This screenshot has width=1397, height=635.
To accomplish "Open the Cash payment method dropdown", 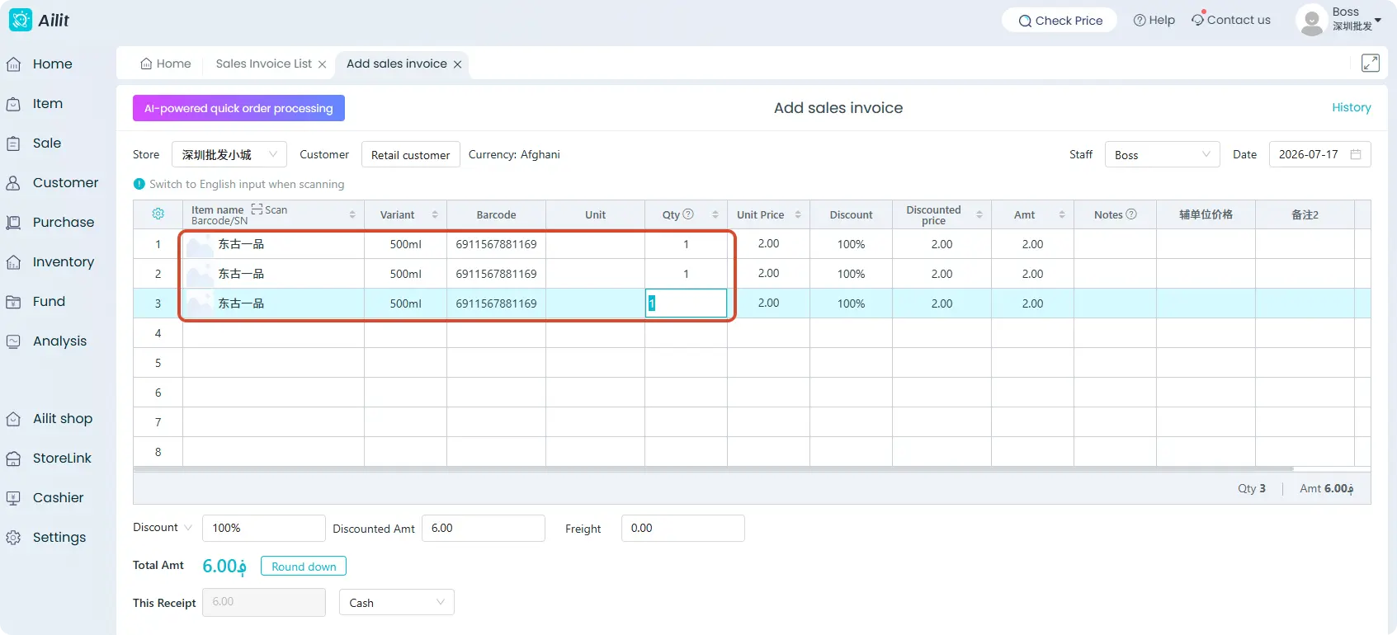I will (x=397, y=602).
